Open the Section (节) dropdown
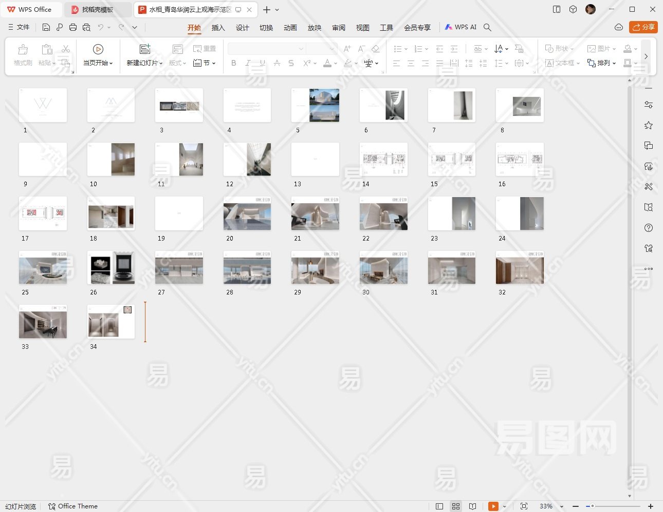 coord(205,63)
